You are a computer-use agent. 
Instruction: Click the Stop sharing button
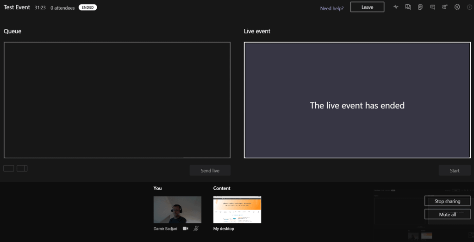click(x=447, y=201)
